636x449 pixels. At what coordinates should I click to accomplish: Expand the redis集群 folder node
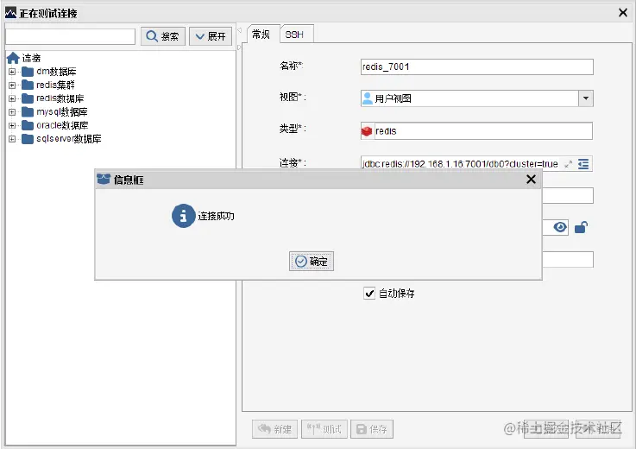[x=12, y=85]
